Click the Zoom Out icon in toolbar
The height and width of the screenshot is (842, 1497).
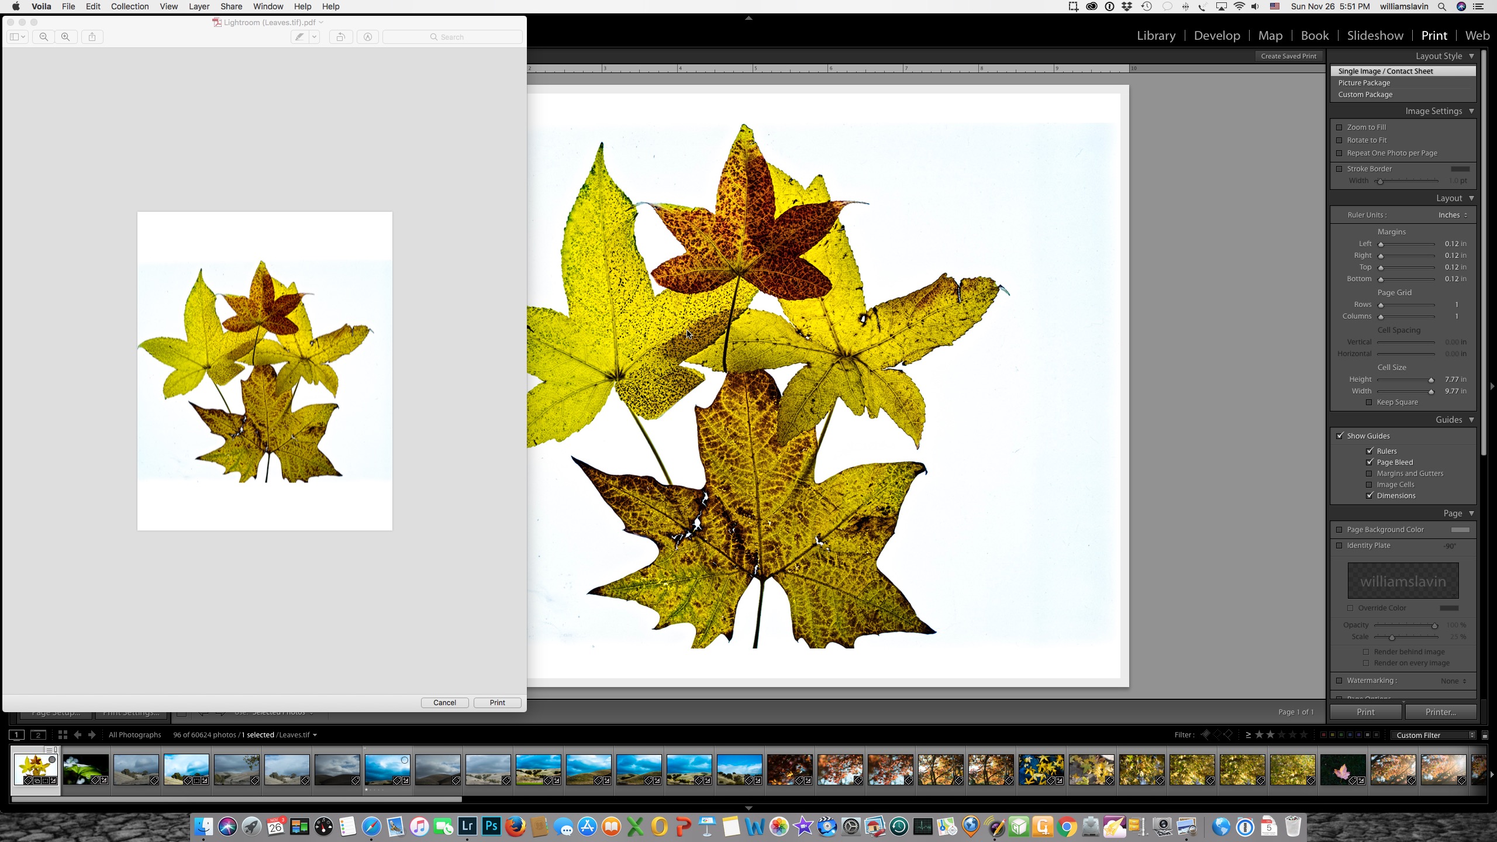[x=43, y=37]
